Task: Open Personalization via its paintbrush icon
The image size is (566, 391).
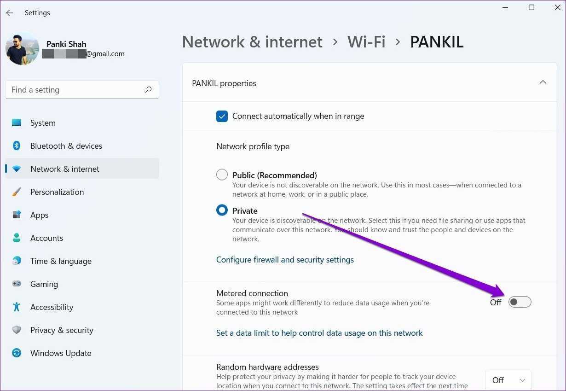Action: coord(17,192)
